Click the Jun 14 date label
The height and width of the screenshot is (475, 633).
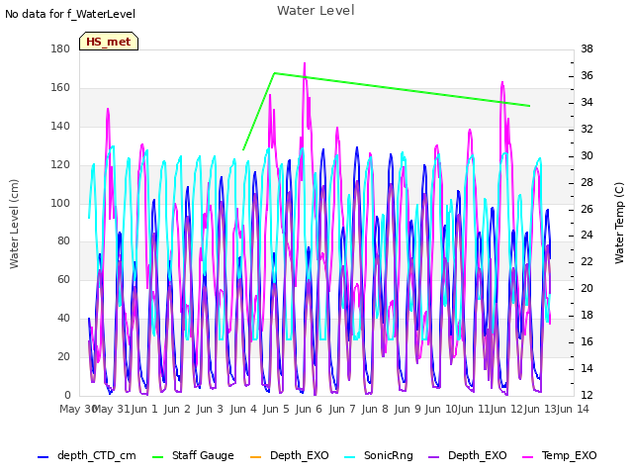[x=573, y=409]
